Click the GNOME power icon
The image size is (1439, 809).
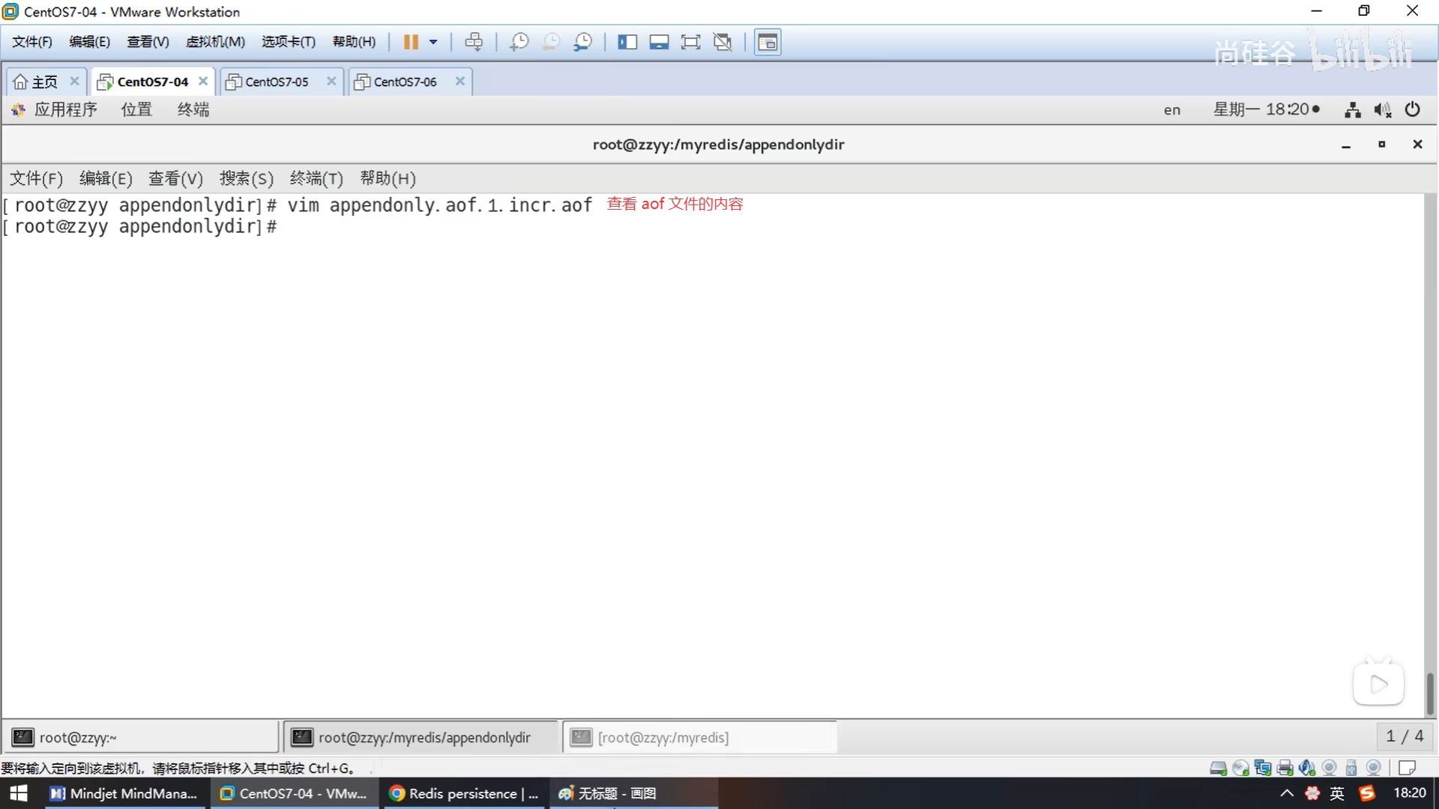point(1412,109)
